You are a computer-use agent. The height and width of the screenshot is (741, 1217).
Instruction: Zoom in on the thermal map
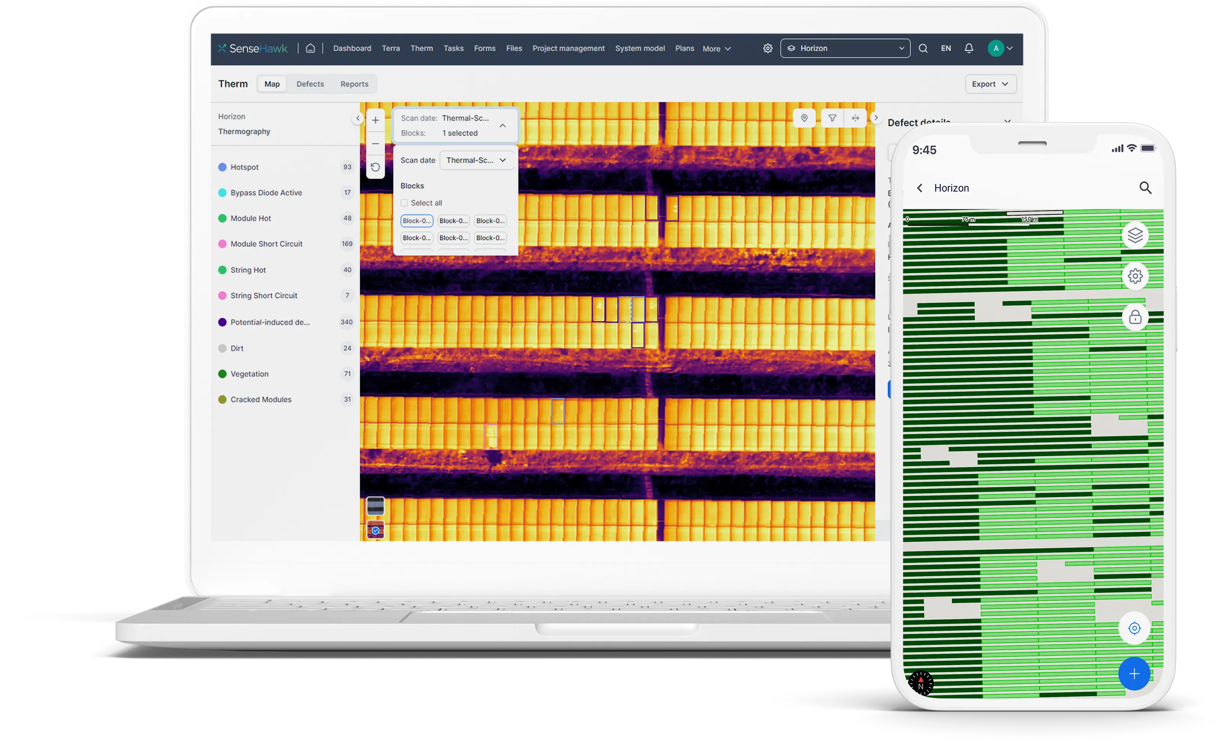coord(376,120)
